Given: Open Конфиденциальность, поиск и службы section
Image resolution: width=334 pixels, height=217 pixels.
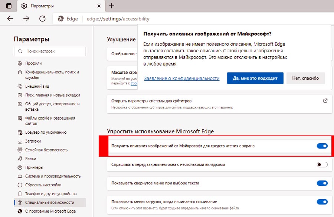Looking at the screenshot, I should tap(52, 75).
